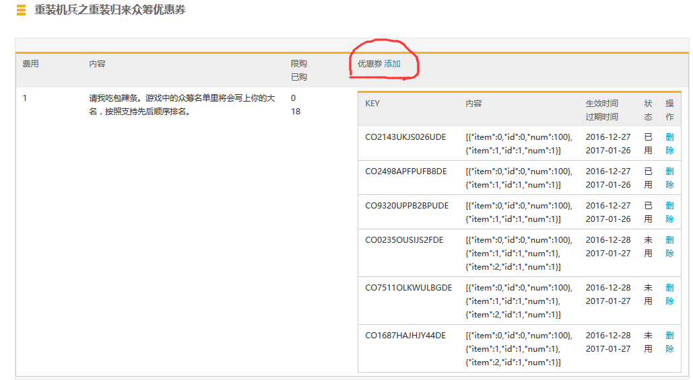
Task: Click the 内容 header in the coupon table
Action: tap(473, 104)
